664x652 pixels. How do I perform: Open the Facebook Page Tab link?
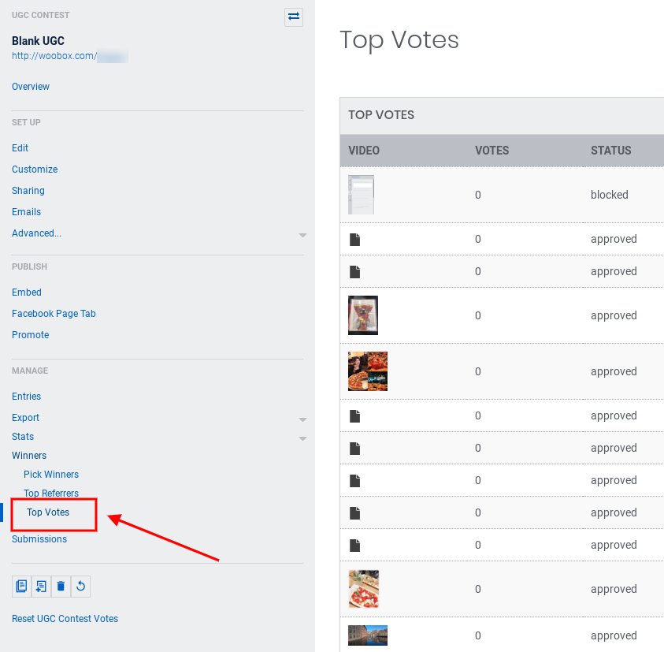[54, 314]
